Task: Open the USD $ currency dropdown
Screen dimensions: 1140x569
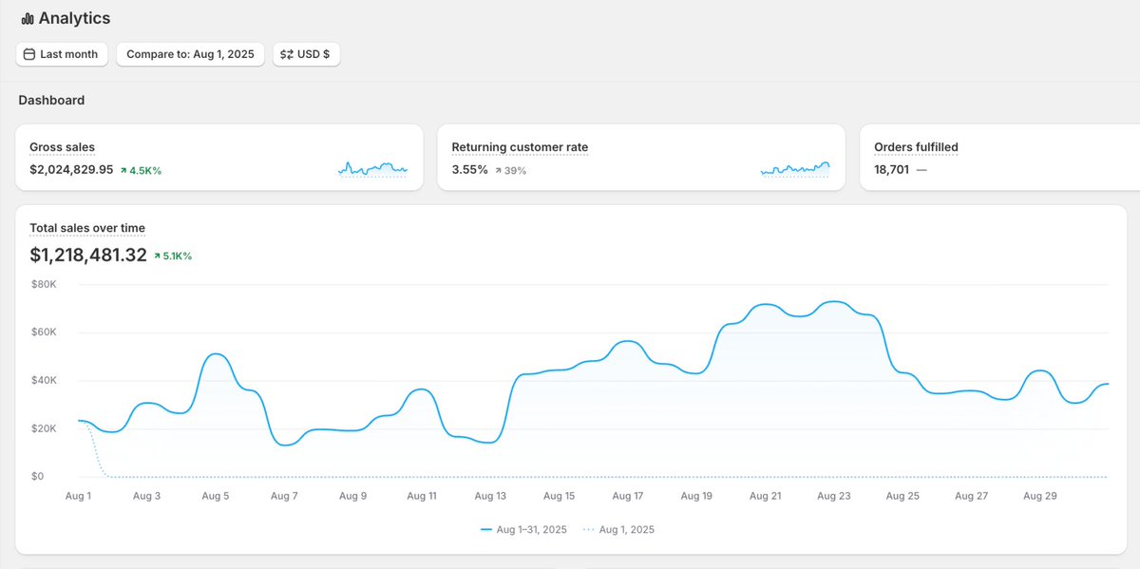Action: click(306, 54)
